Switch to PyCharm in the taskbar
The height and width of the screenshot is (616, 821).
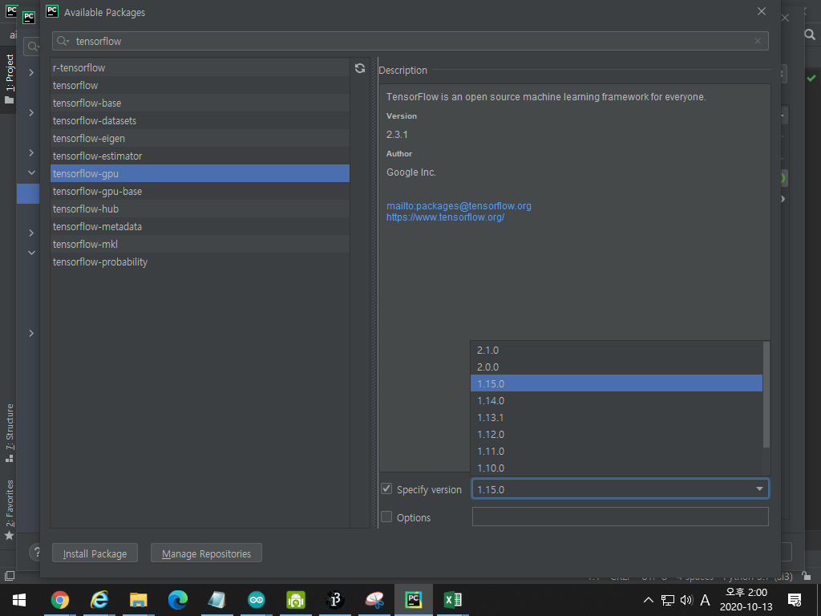(x=413, y=600)
